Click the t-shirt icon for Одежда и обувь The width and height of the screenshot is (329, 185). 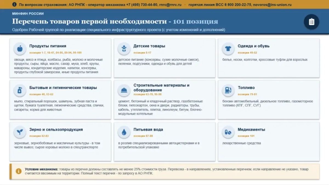tap(228, 49)
